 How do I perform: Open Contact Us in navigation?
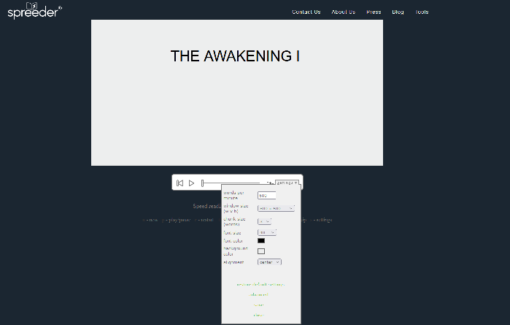point(306,12)
